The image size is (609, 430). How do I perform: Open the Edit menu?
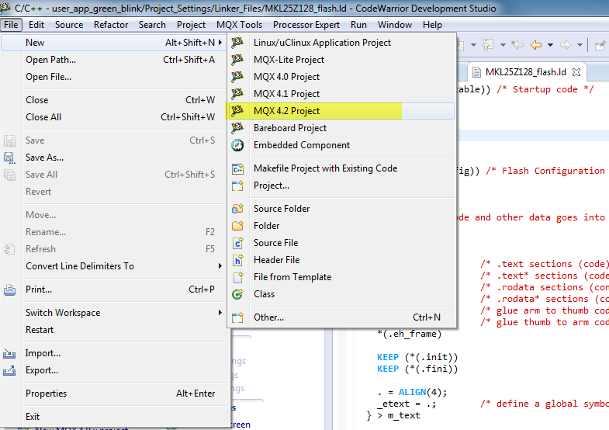click(x=36, y=25)
